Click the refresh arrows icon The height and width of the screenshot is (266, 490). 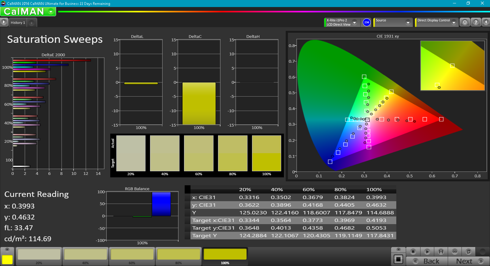(x=468, y=252)
